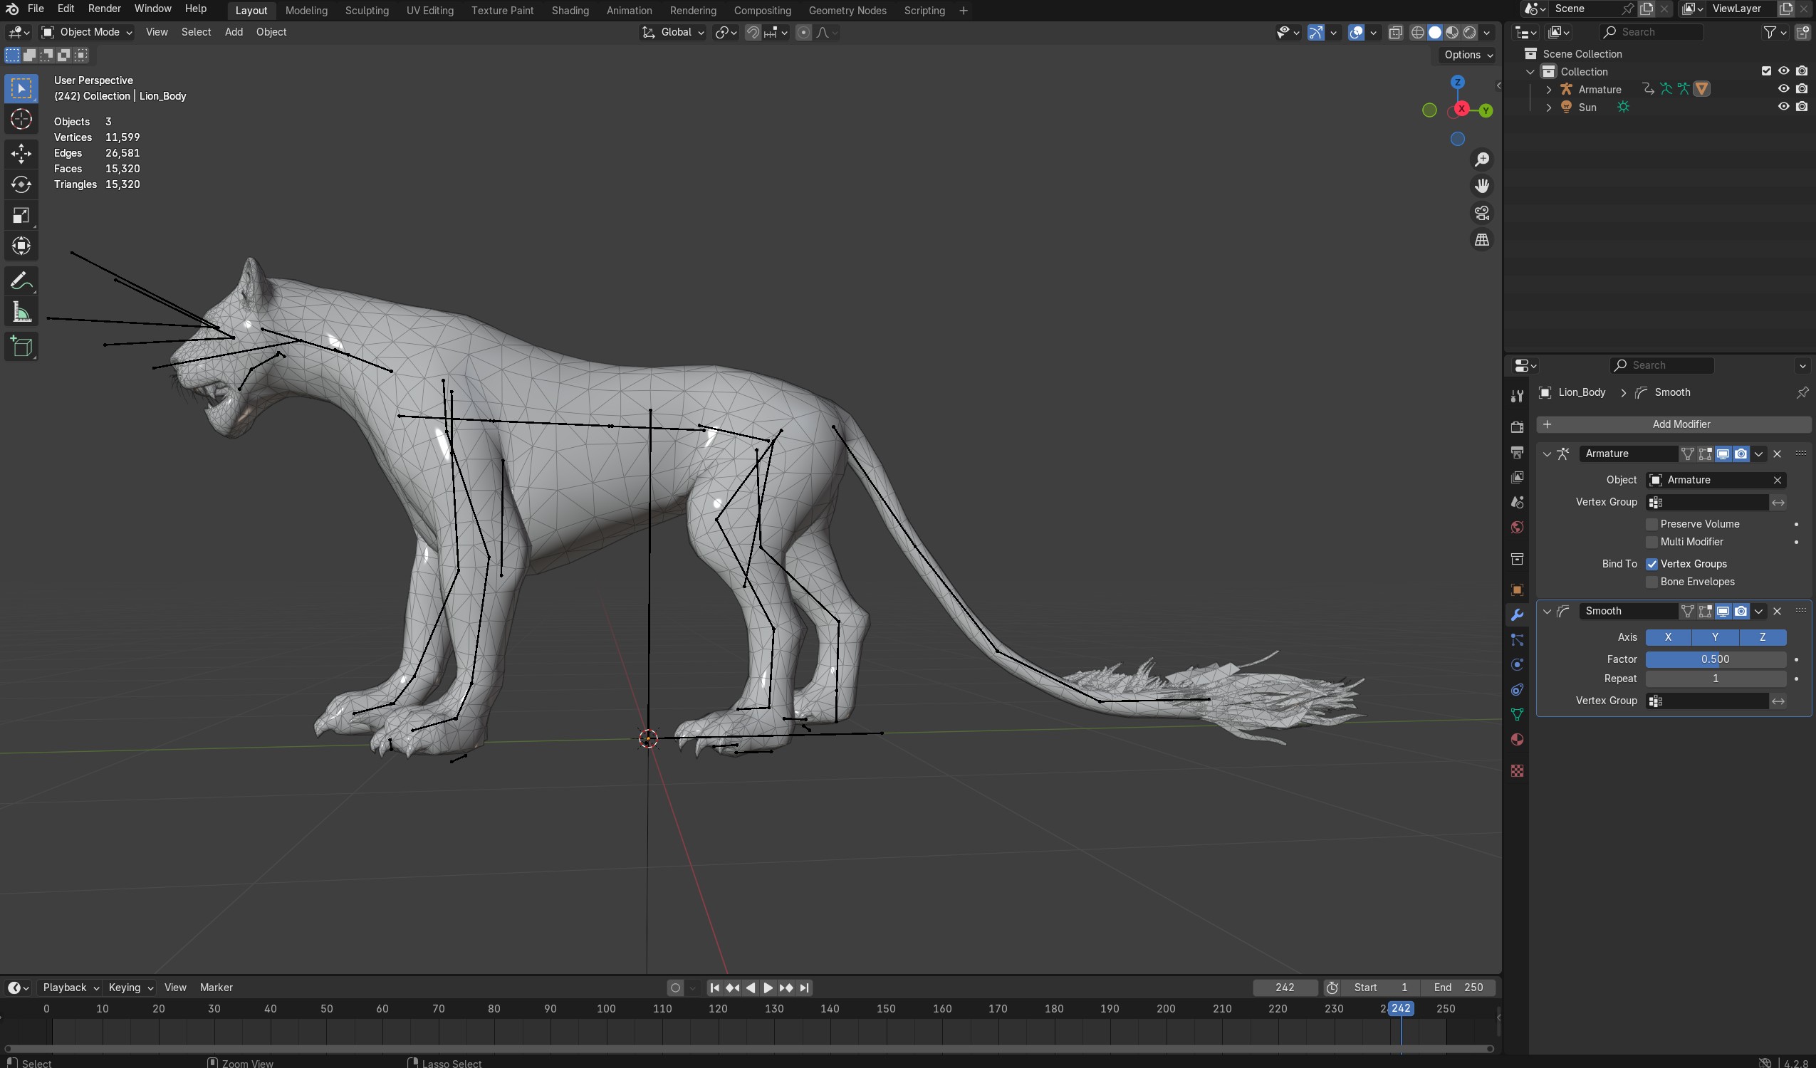Collapse the Smooth modifier panel
This screenshot has height=1068, width=1816.
1547,611
